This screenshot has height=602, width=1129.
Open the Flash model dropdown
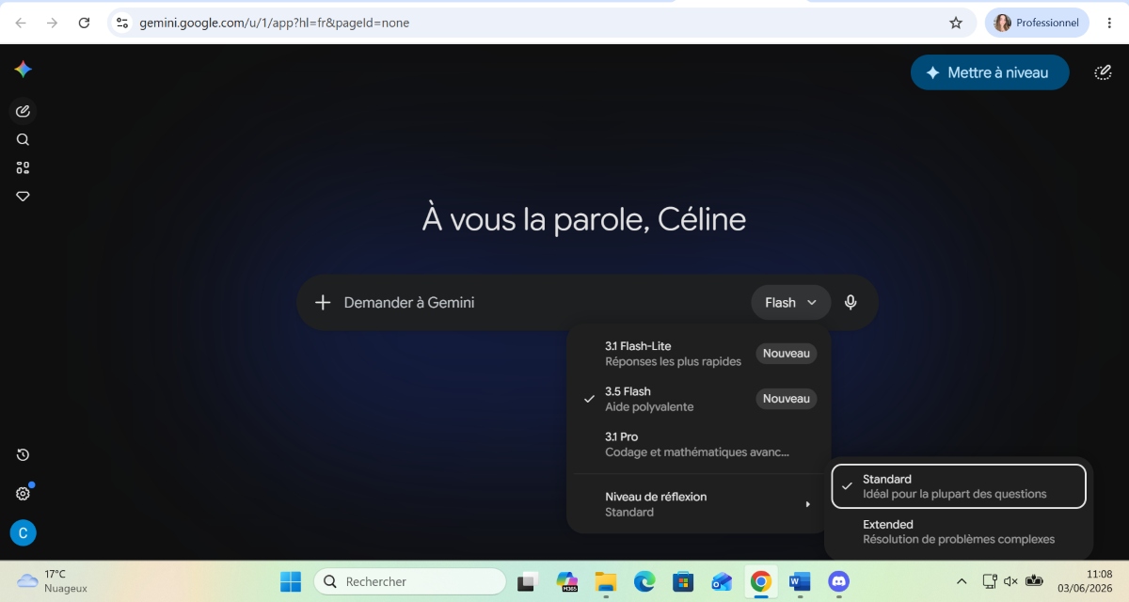point(791,302)
